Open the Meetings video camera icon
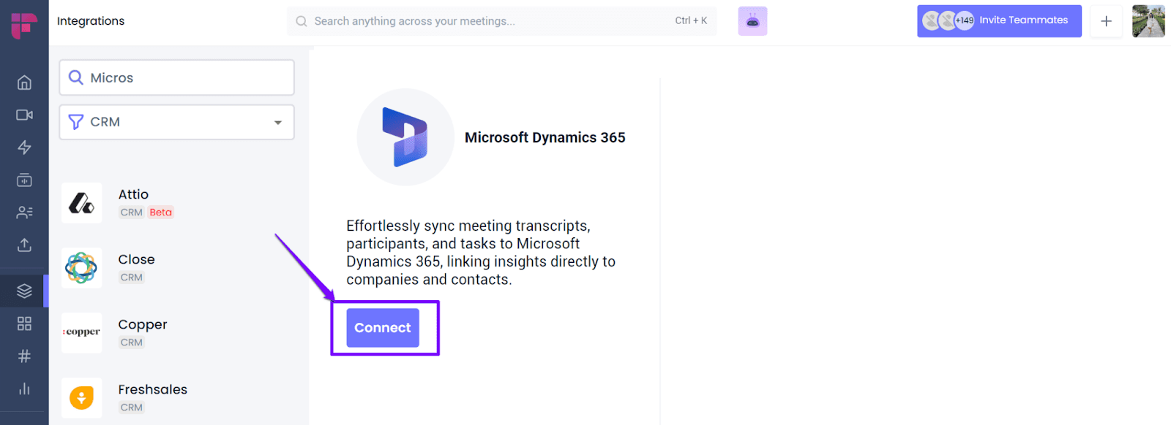 click(24, 115)
